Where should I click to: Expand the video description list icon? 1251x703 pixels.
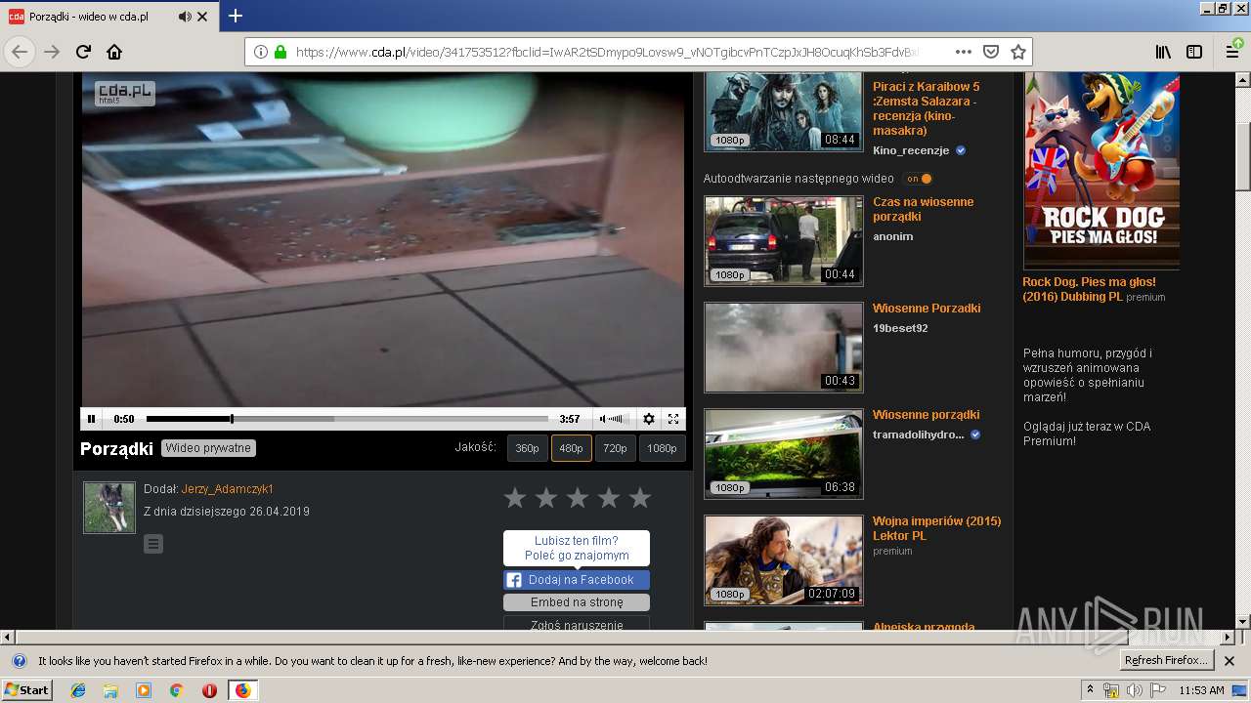point(153,544)
